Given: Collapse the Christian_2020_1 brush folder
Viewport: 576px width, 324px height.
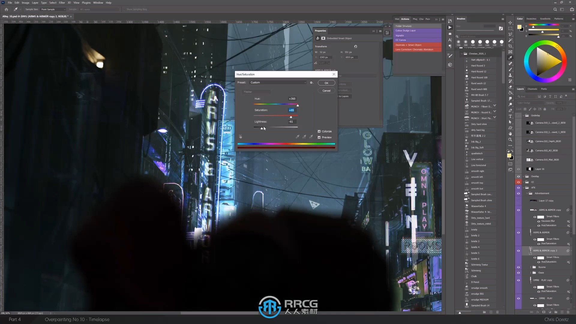Looking at the screenshot, I should [462, 54].
